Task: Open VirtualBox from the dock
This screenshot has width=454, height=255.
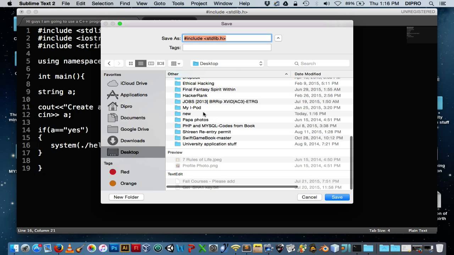Action: click(x=147, y=248)
